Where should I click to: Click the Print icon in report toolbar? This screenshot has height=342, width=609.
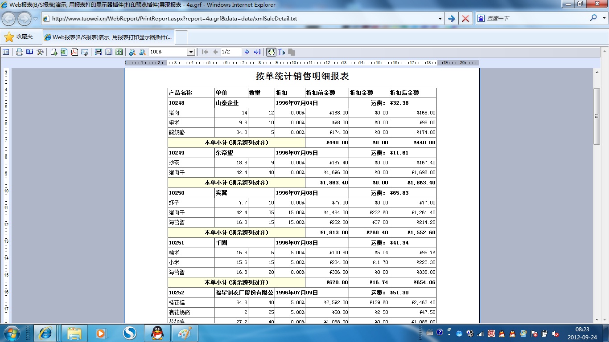pyautogui.click(x=20, y=52)
